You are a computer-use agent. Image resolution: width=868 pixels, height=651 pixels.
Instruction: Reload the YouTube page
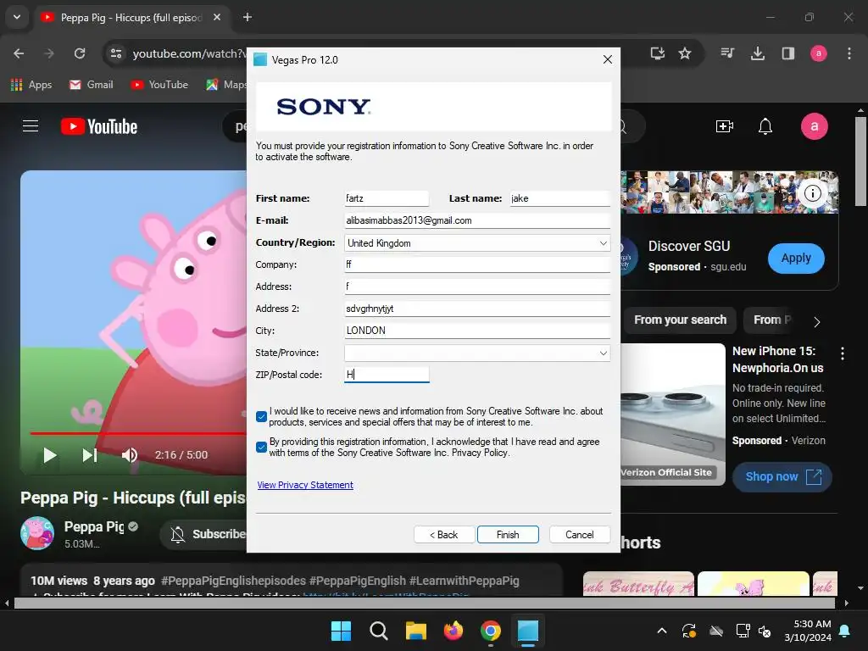80,53
